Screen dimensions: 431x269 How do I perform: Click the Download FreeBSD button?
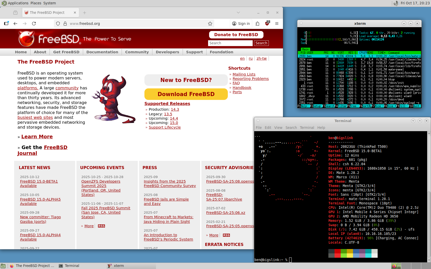click(186, 94)
